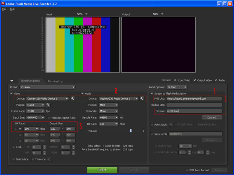
Task: Open the Sample Rate dropdown
Action: 108,118
